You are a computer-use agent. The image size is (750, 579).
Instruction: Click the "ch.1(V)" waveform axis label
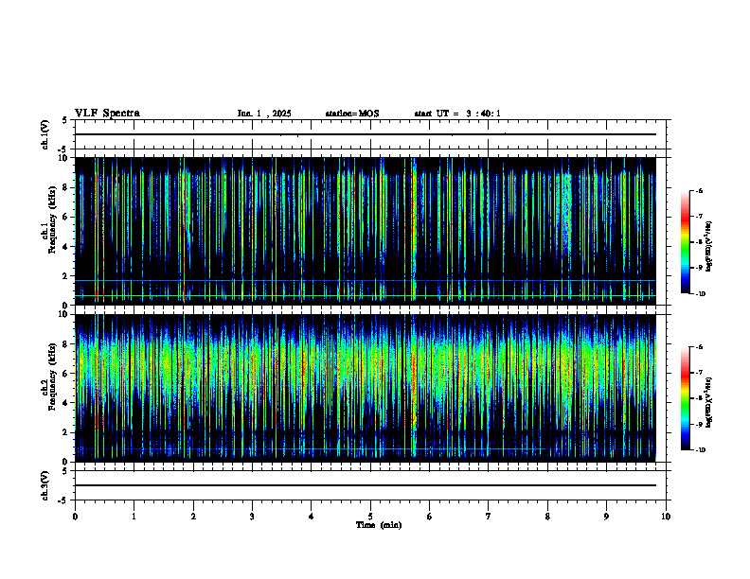click(x=45, y=134)
